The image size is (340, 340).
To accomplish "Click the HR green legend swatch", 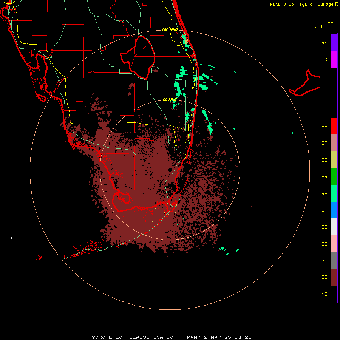I will tap(334, 177).
